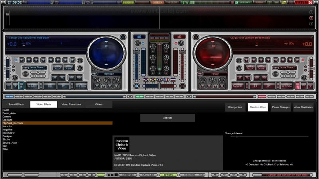Image resolution: width=319 pixels, height=179 pixels.
Task: Toggle Allow Duplicates option
Action: 303,107
